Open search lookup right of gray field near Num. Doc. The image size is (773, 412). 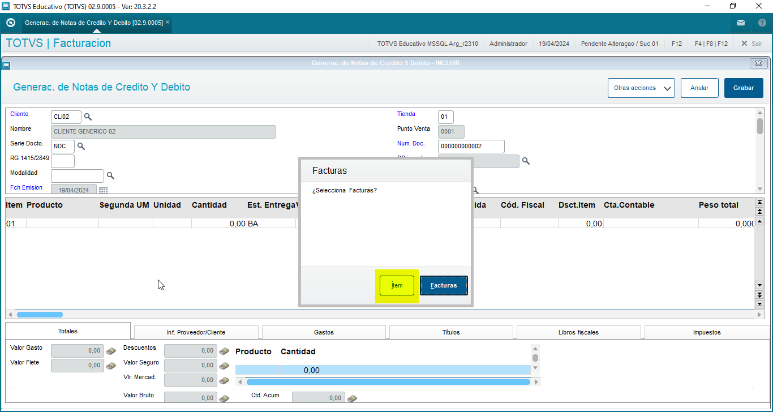(x=526, y=161)
